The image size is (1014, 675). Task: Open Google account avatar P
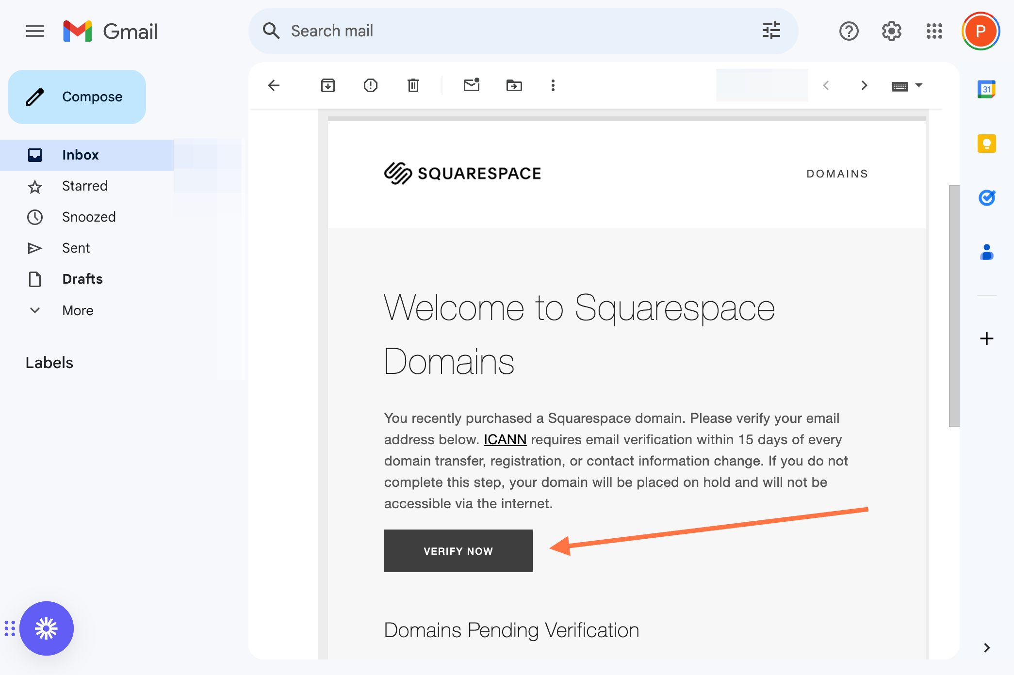(981, 32)
